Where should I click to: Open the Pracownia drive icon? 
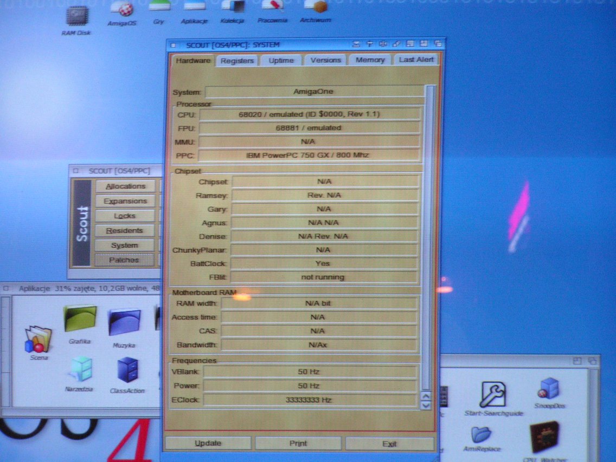point(273,7)
